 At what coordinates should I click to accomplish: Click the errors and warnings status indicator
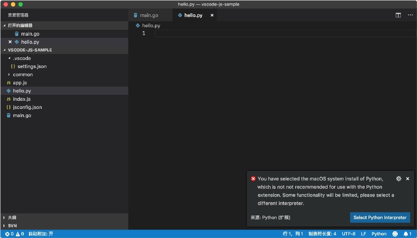click(14, 234)
